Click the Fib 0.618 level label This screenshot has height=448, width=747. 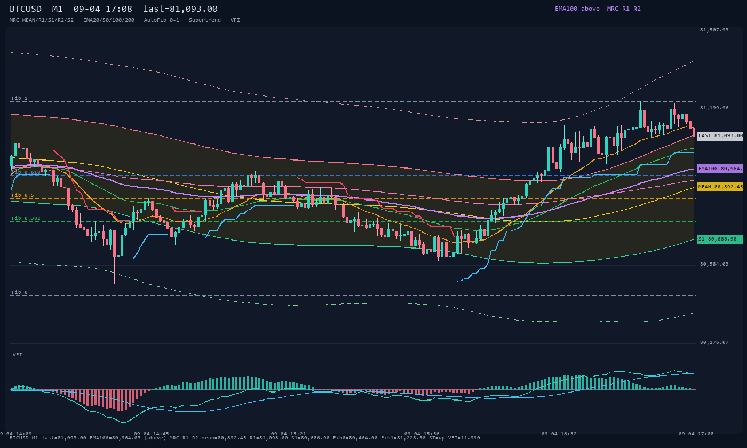(26, 172)
